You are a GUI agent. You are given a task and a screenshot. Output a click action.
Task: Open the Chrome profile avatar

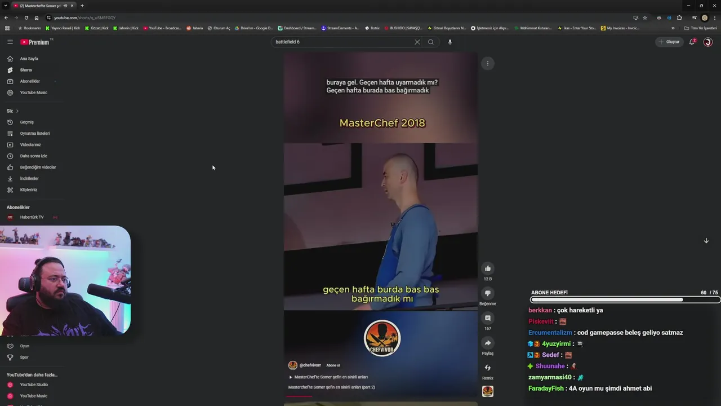705,18
